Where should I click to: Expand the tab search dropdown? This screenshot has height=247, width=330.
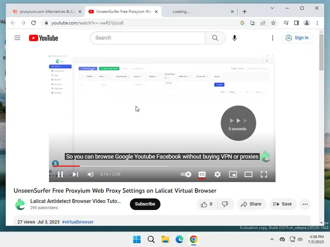coord(272,8)
